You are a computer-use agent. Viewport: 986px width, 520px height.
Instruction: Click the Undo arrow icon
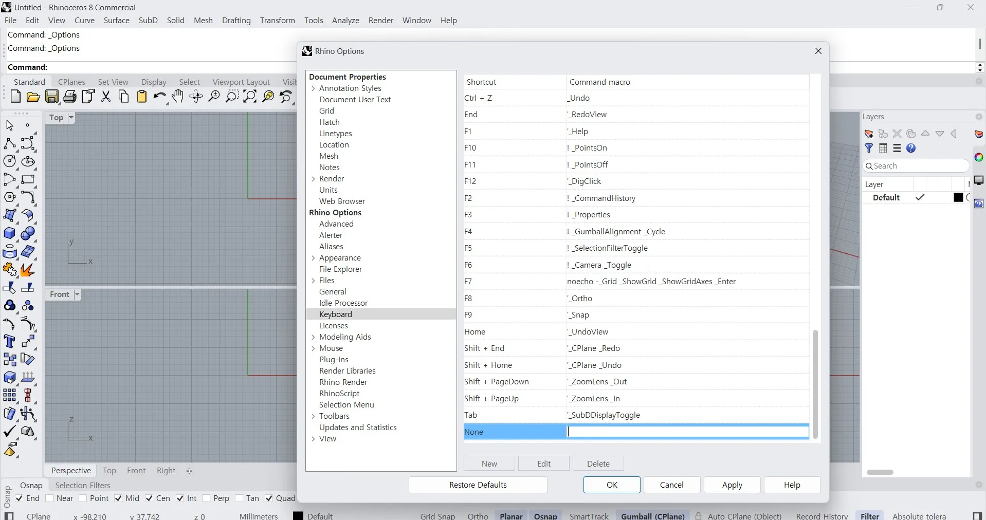[160, 97]
